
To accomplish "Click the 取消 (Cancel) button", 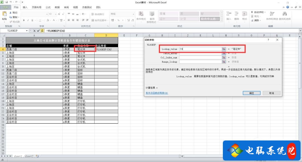I will pos(272,93).
